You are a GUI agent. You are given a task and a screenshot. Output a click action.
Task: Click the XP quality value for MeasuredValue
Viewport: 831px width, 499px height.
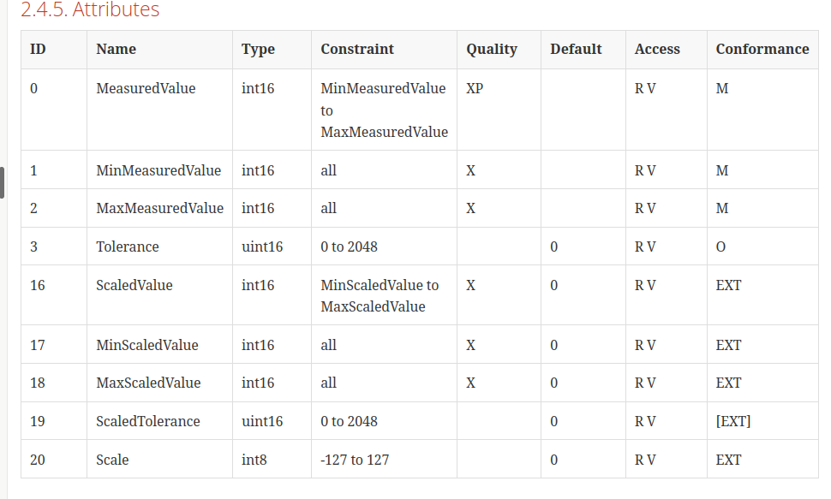coord(475,88)
